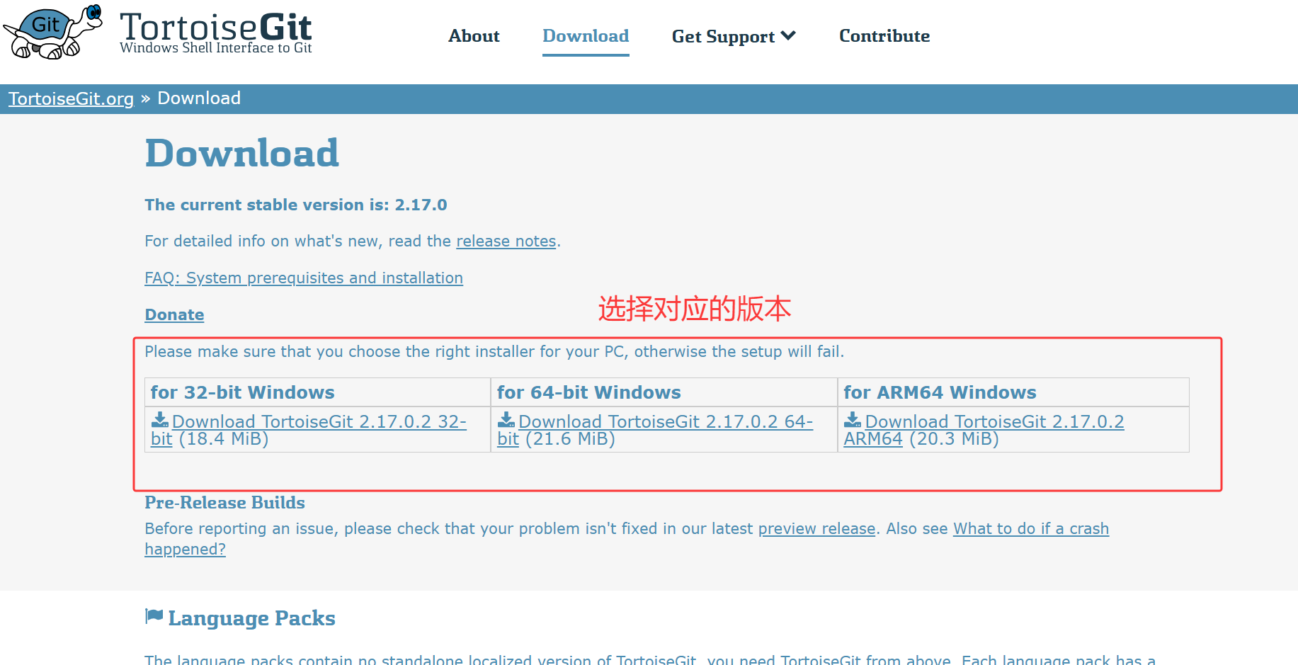
Task: Expand the Get Support dropdown chevron
Action: click(788, 35)
